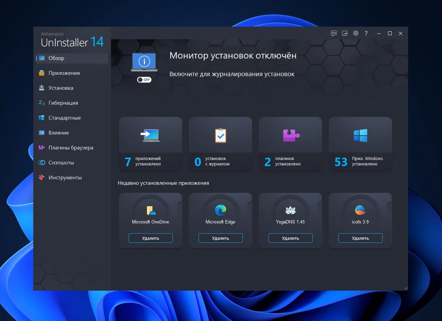The width and height of the screenshot is (442, 321).
Task: Uninstall YogaDNS 1.45 via Удалить
Action: 291,238
